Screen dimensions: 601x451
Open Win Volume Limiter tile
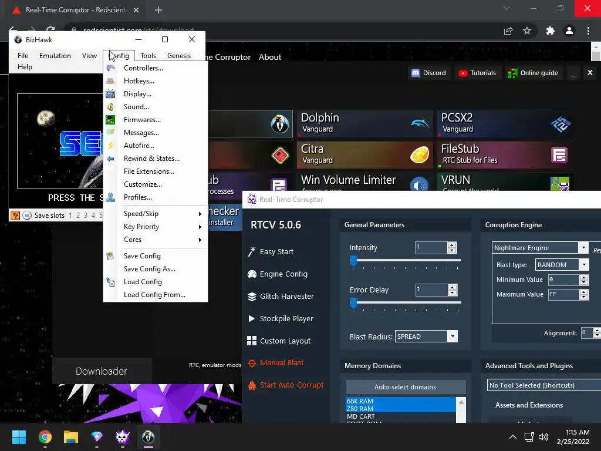[365, 182]
